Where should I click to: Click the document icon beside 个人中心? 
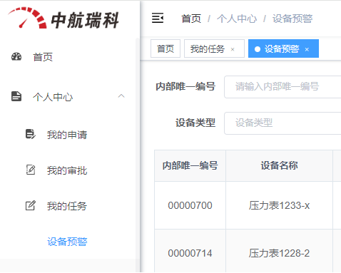click(x=16, y=96)
